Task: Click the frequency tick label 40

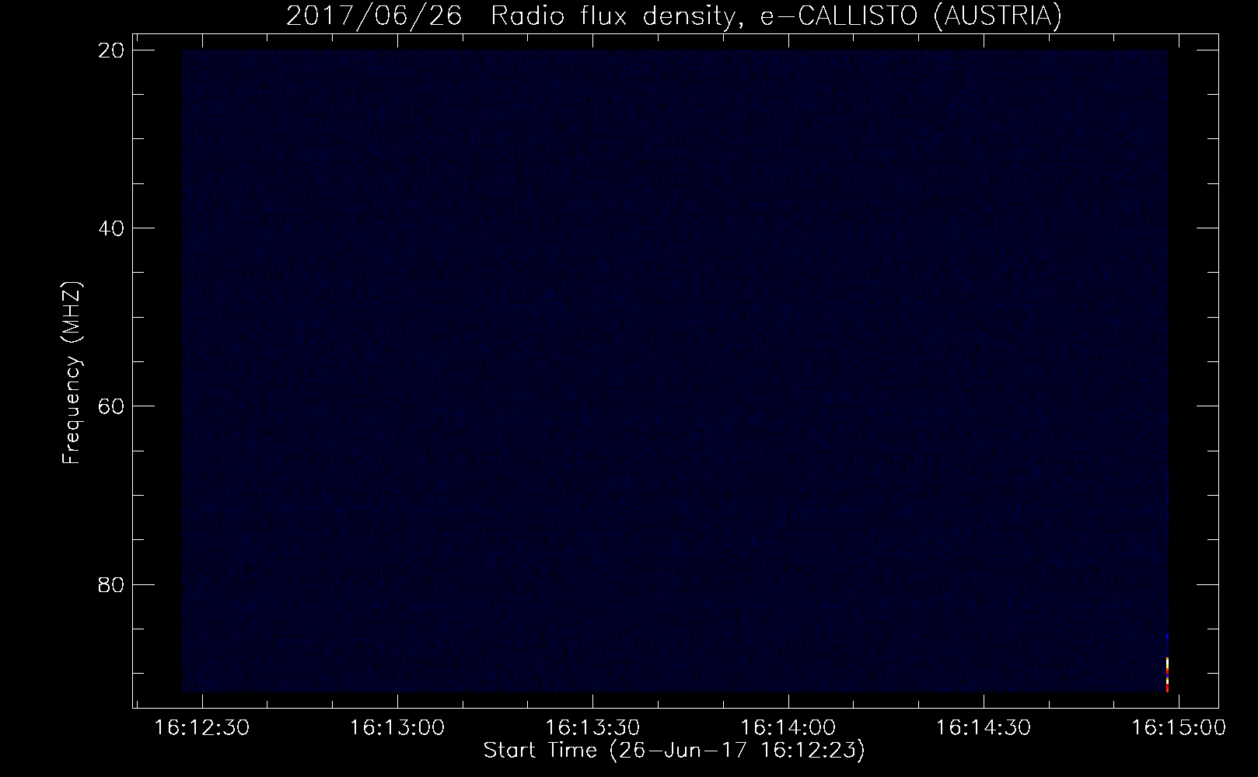Action: point(111,228)
